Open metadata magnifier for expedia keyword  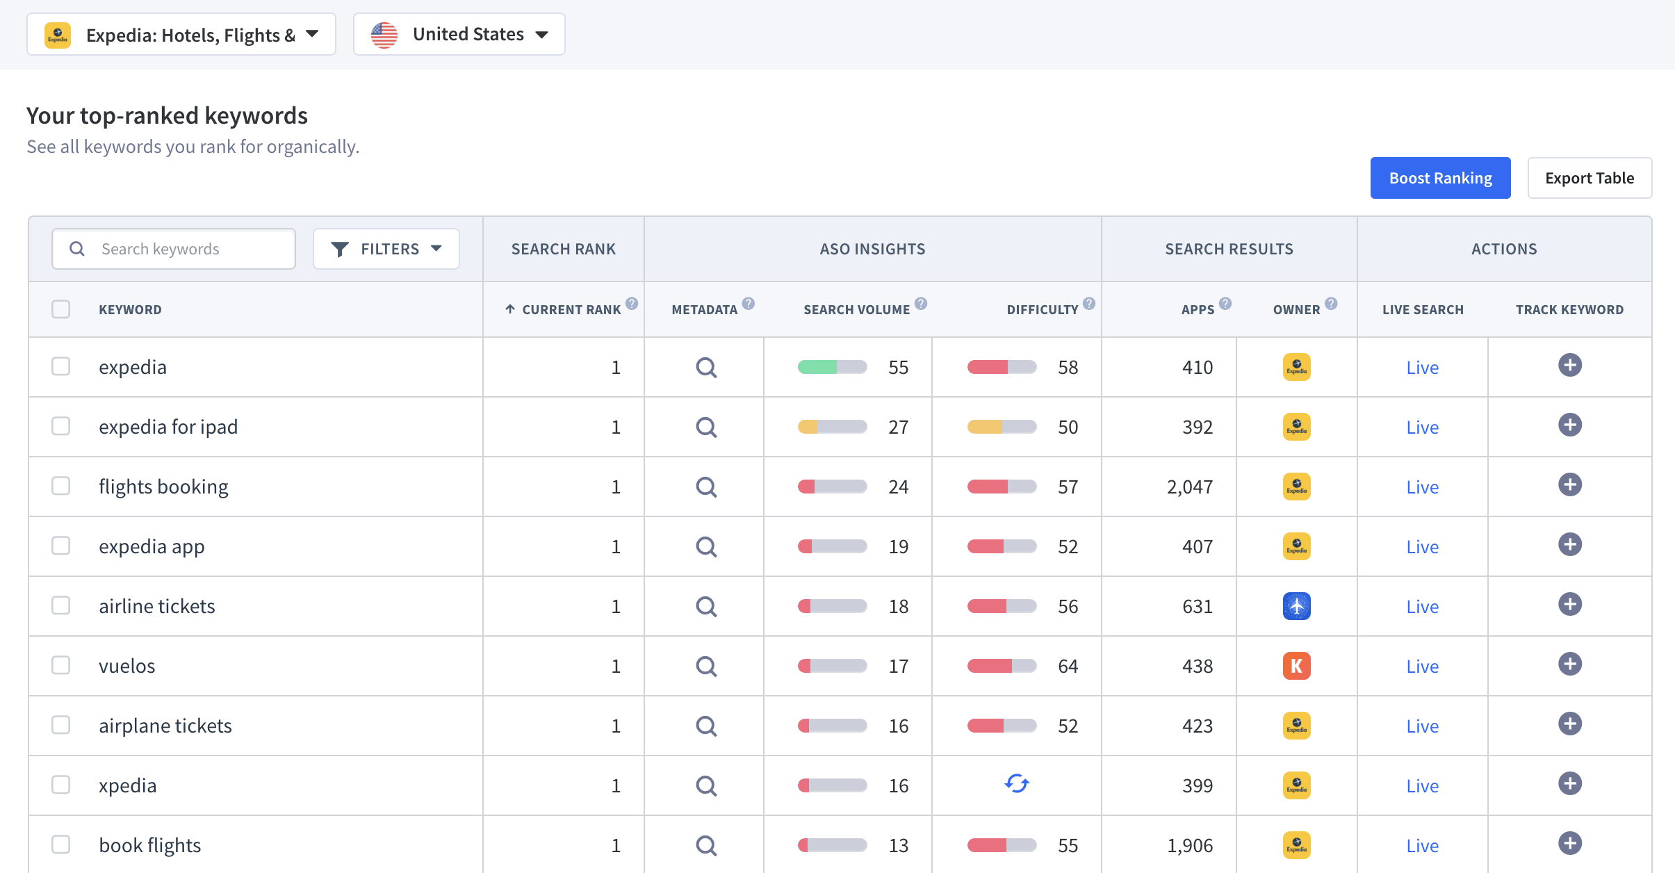pos(706,368)
